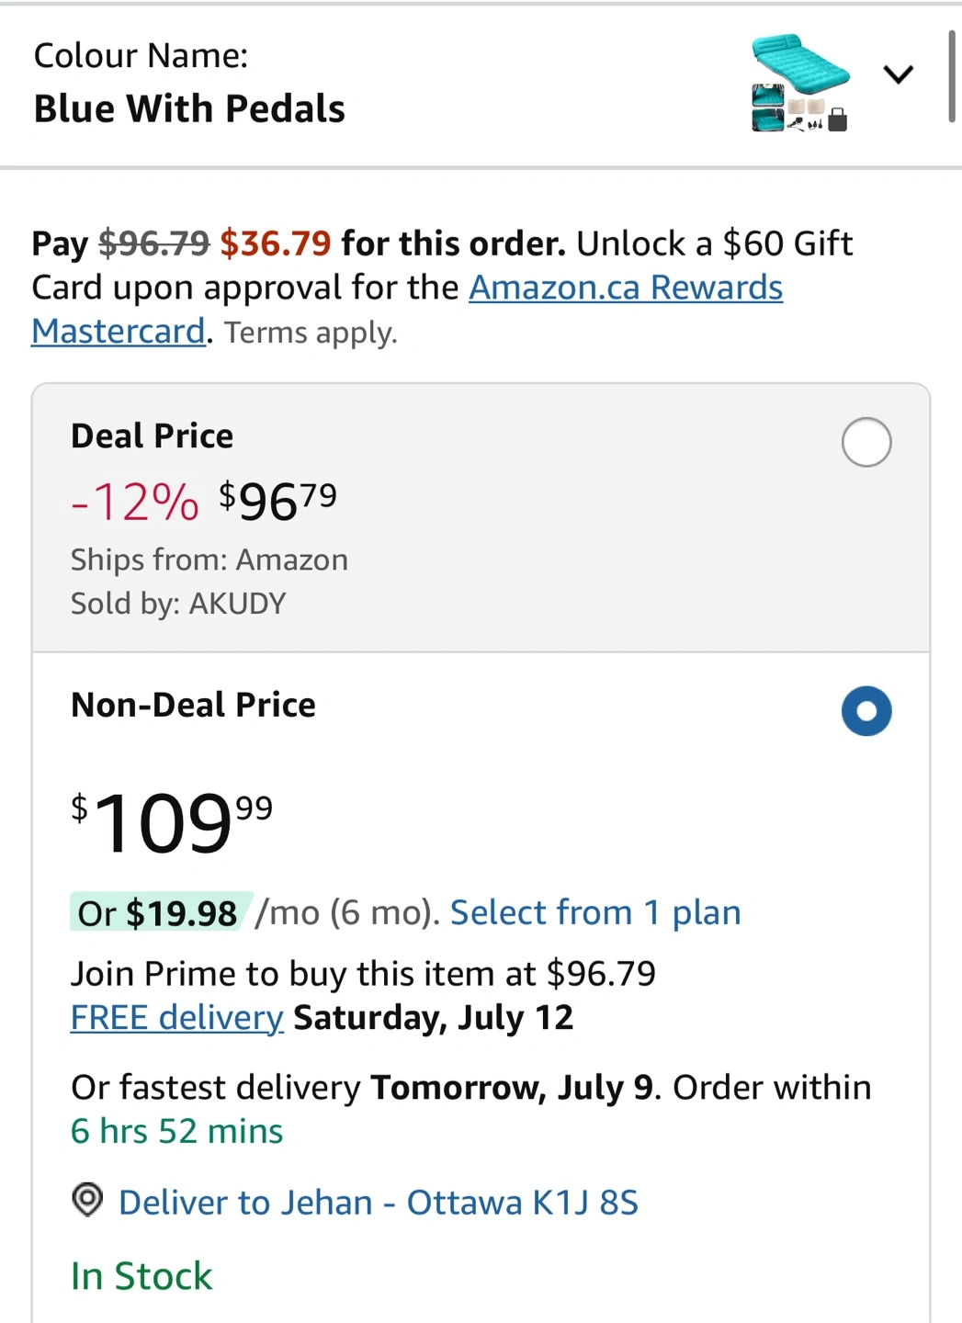Viewport: 962px width, 1323px height.
Task: Select the Deal Price radio button
Action: 866,442
